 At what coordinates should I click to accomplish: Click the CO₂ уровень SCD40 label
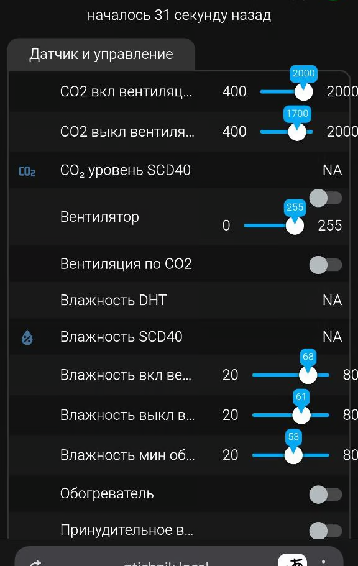pyautogui.click(x=126, y=170)
